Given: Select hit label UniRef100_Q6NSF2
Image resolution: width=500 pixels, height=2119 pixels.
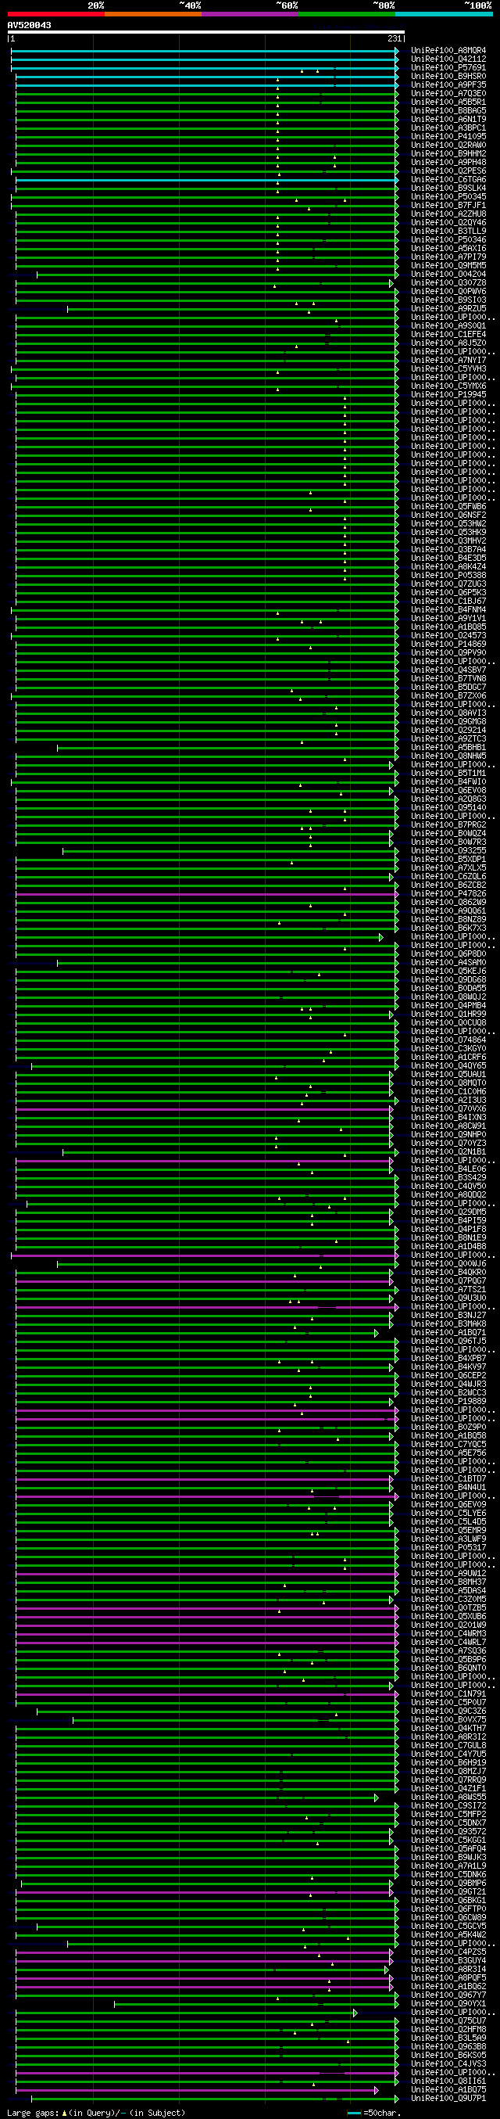Looking at the screenshot, I should point(448,515).
